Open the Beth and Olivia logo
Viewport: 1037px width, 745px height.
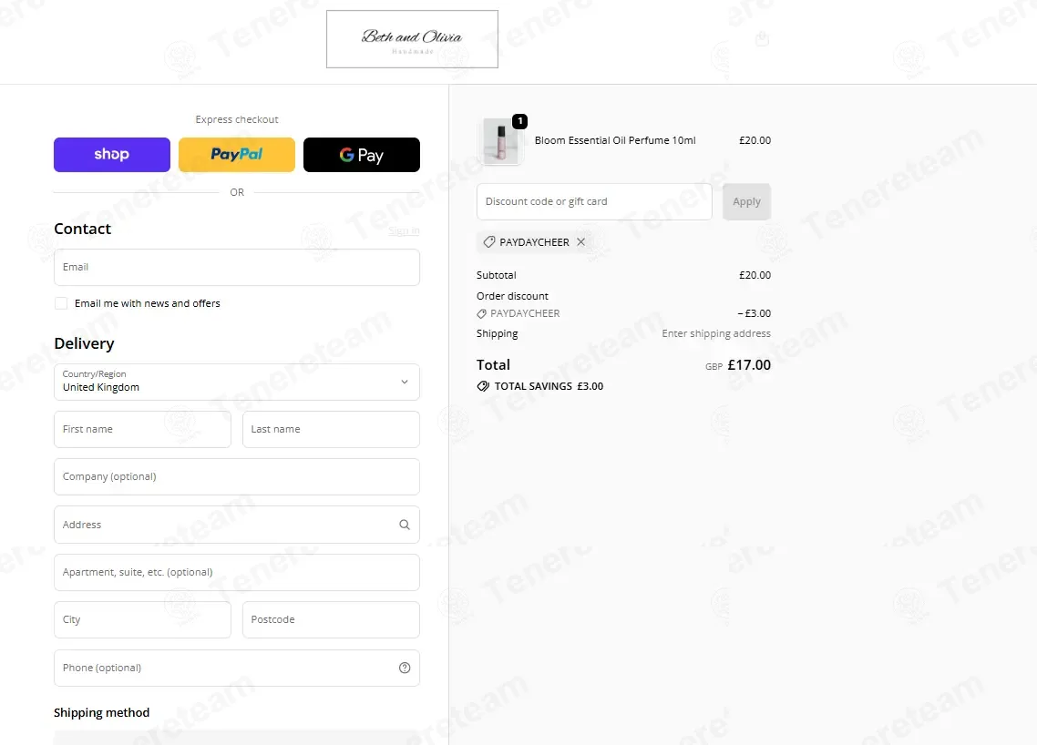(x=412, y=39)
